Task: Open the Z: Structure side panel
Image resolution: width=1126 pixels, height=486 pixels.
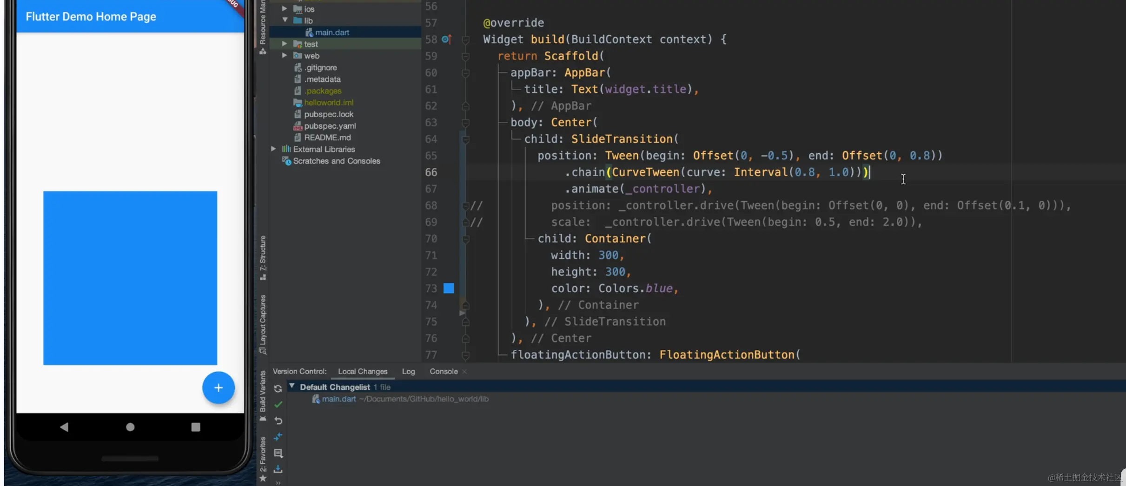Action: (x=263, y=257)
